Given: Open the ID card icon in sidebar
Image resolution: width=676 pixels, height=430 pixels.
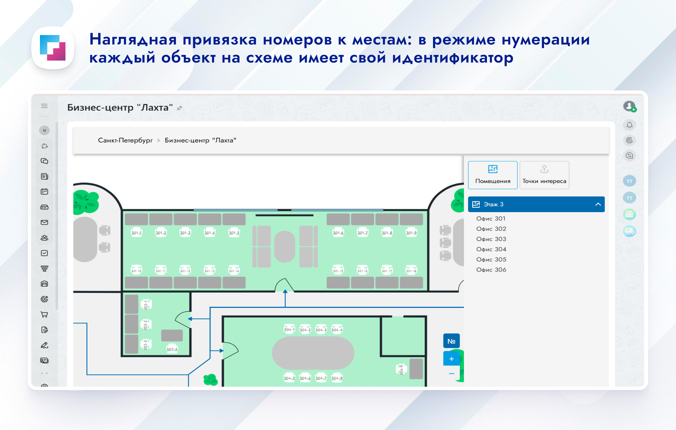Looking at the screenshot, I should [44, 360].
